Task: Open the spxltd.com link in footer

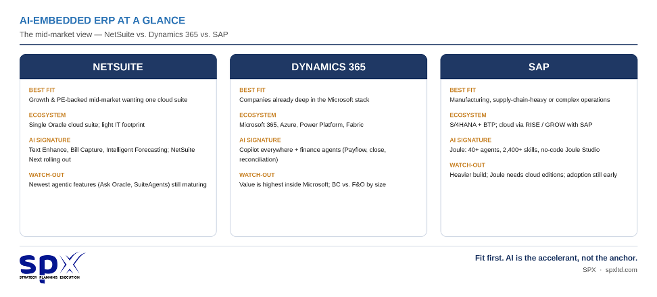Action: [x=621, y=270]
